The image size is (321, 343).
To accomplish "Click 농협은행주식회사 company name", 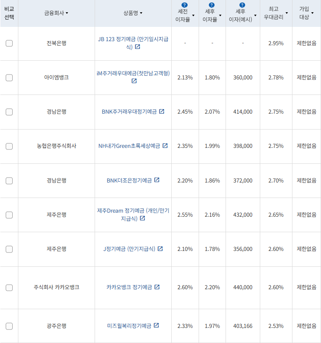I will [57, 146].
